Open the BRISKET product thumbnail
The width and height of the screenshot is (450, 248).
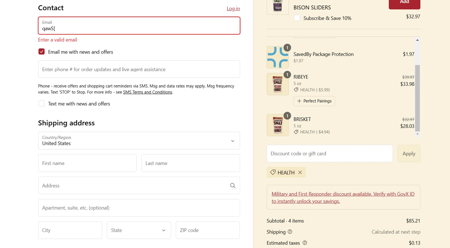click(277, 125)
